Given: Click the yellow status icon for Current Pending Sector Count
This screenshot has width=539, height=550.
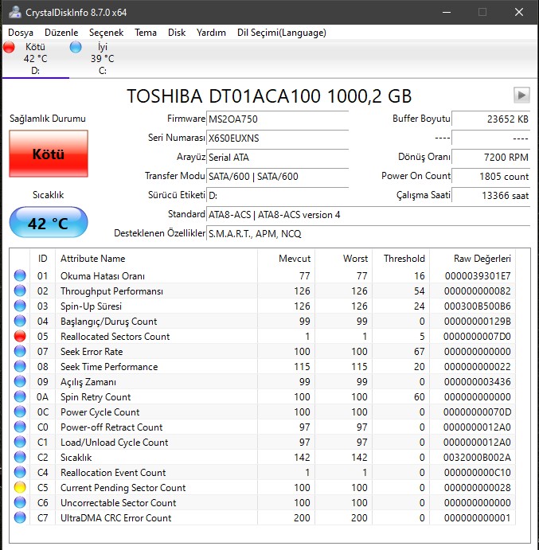Looking at the screenshot, I should click(20, 488).
